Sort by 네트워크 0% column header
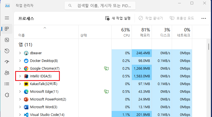This screenshot has height=117, width=212. pos(182,32)
